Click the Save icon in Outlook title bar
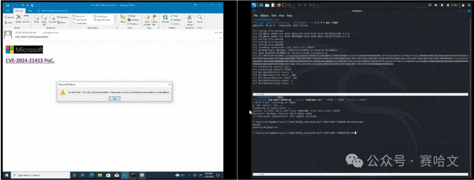Screen dimensions: 474x180 tap(7, 5)
